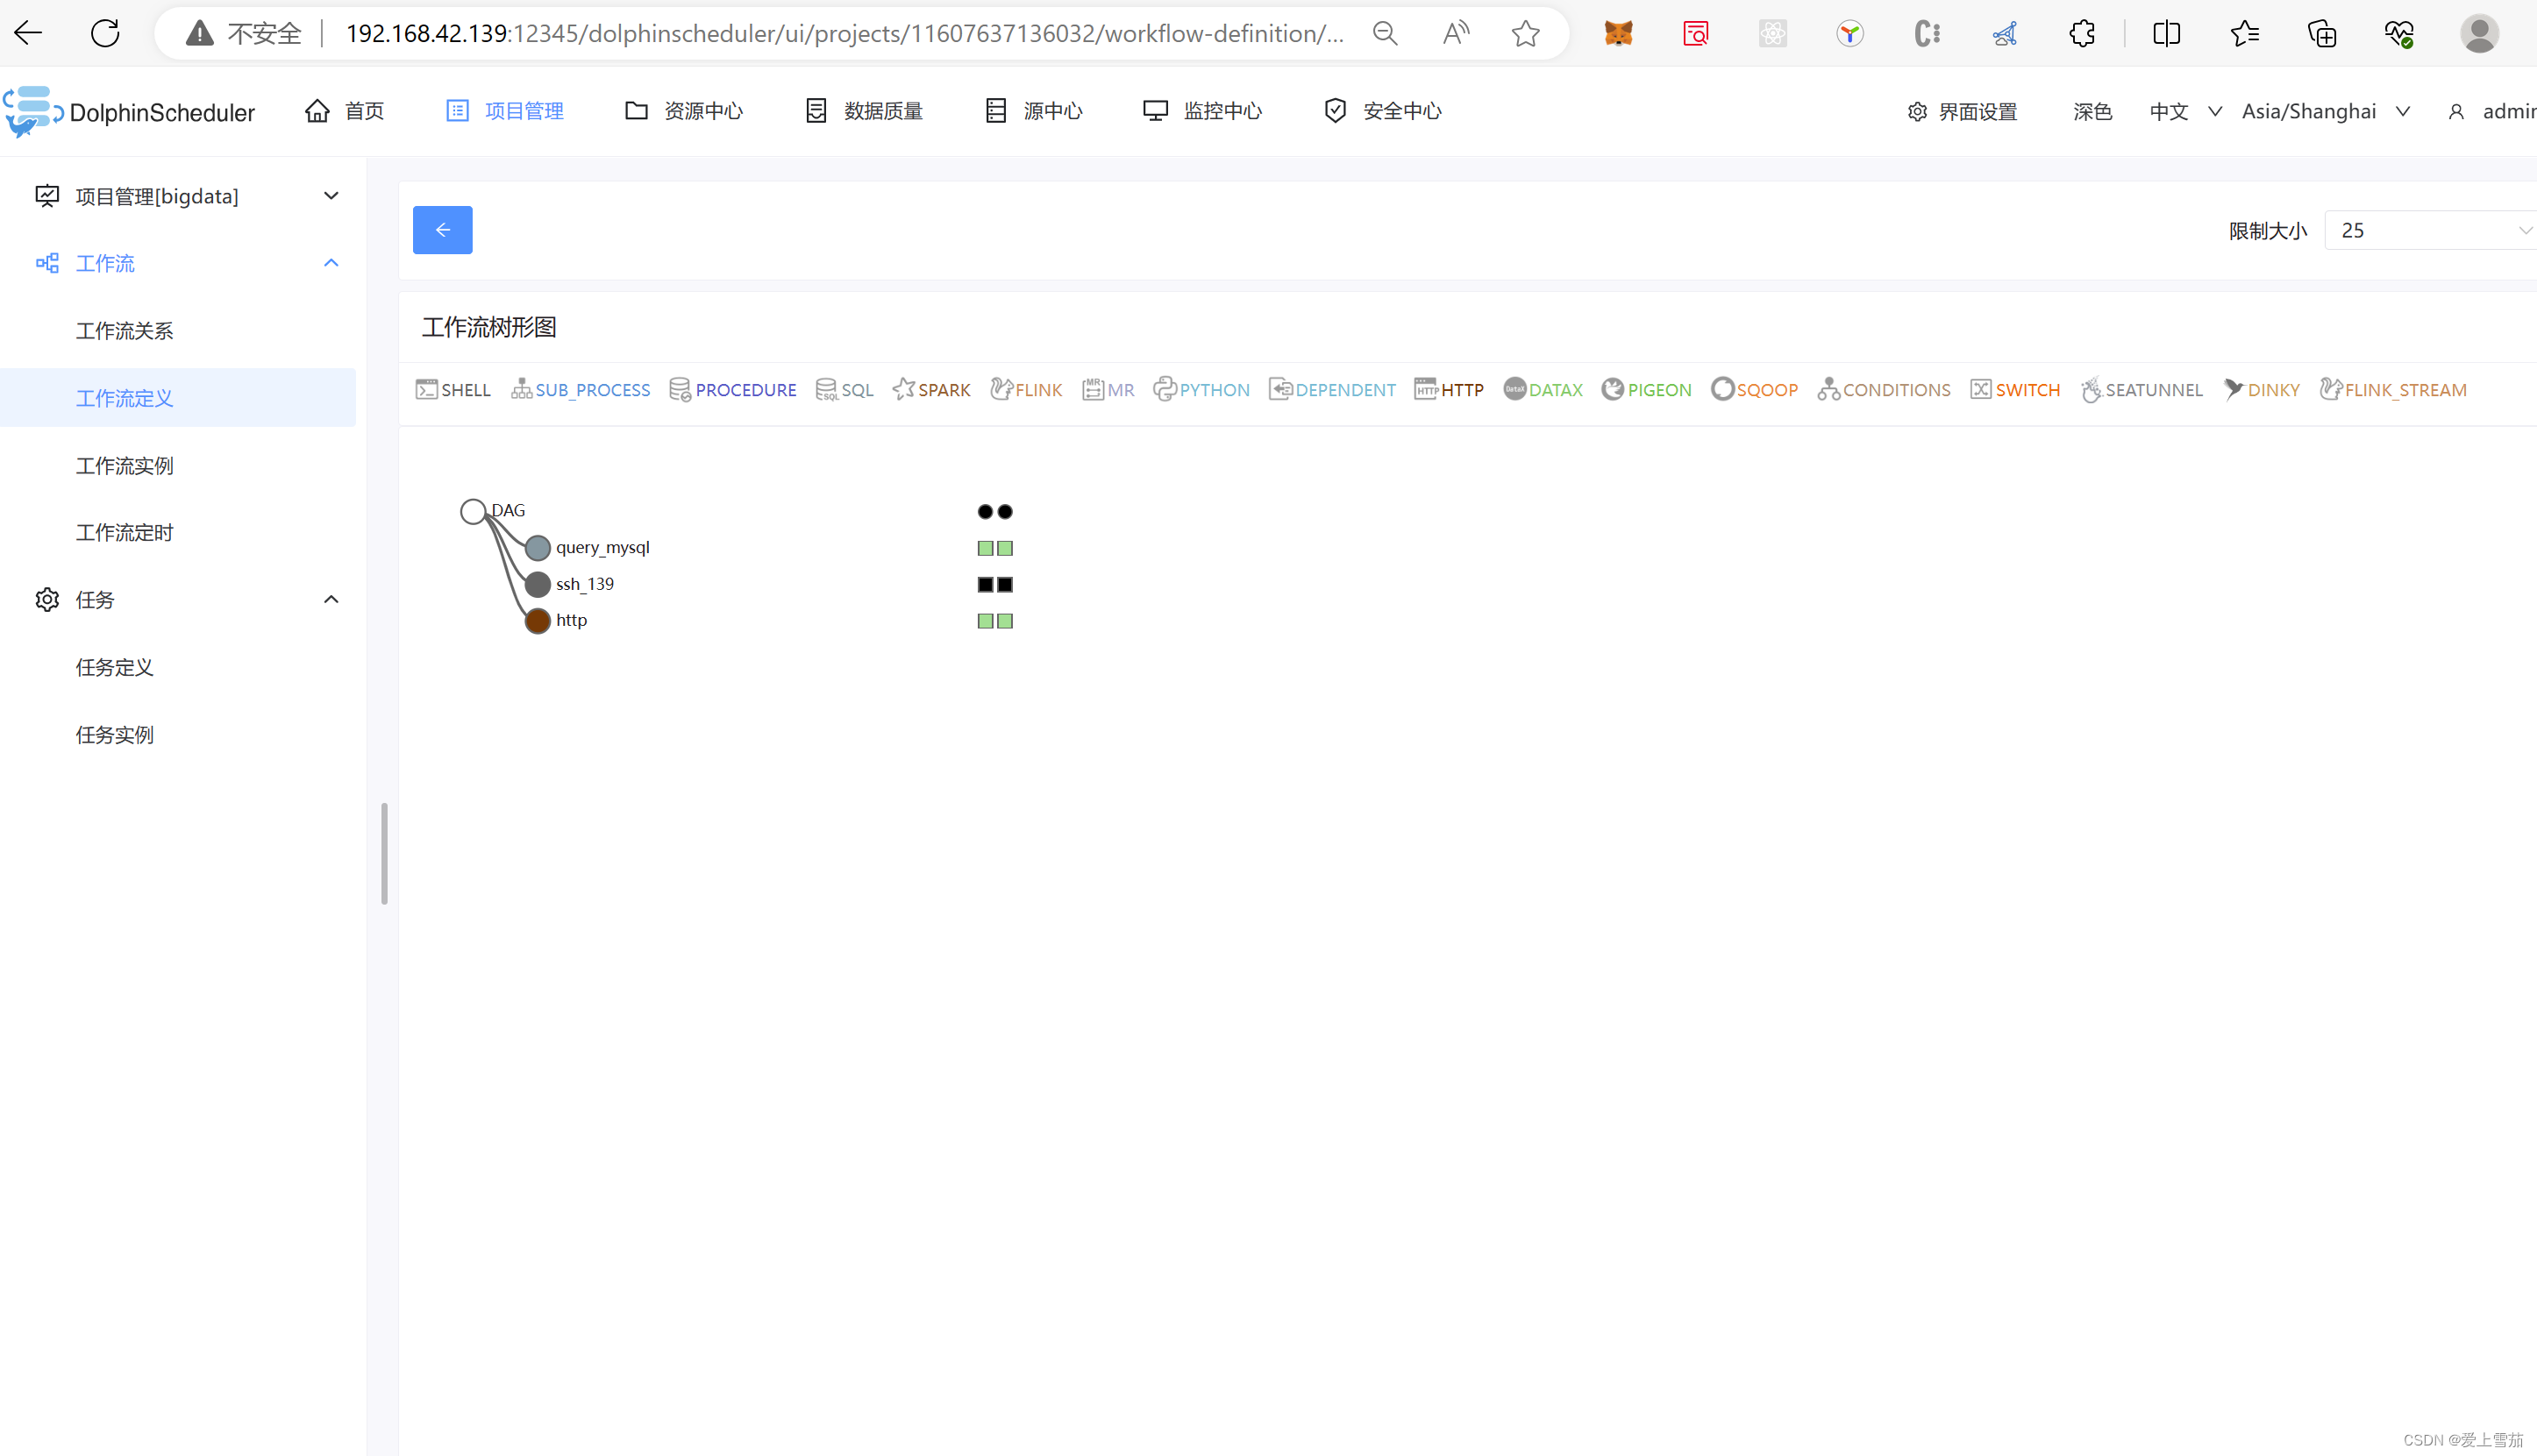
Task: Click the DATAX task type icon
Action: 1514,390
